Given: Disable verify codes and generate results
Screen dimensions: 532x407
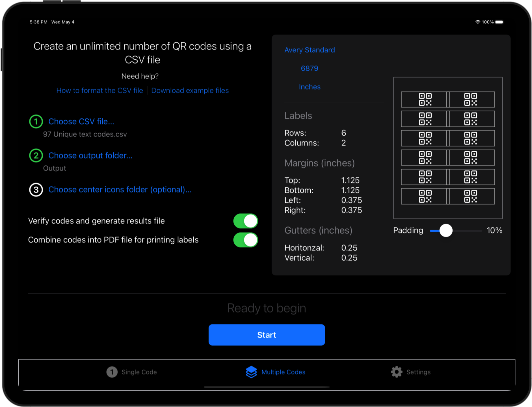Looking at the screenshot, I should (245, 221).
